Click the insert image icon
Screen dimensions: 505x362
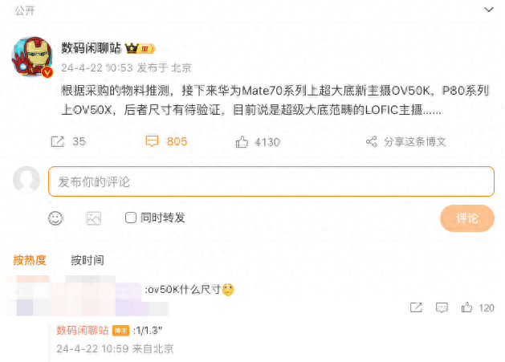pos(94,218)
